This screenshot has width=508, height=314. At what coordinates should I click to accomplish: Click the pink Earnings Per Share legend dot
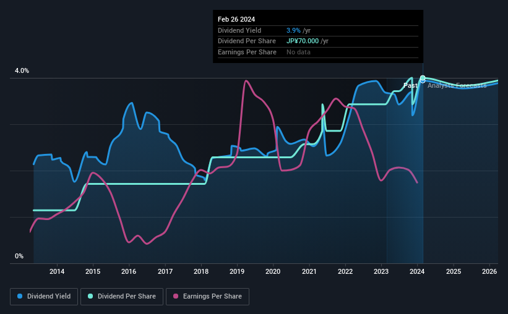pos(176,296)
